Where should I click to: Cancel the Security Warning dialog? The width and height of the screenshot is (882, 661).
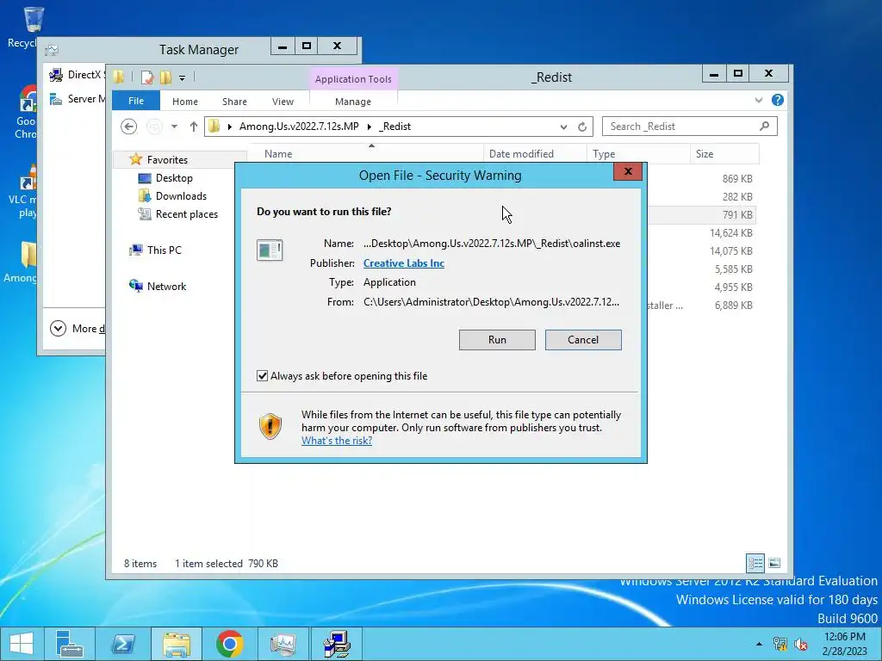[x=583, y=339]
